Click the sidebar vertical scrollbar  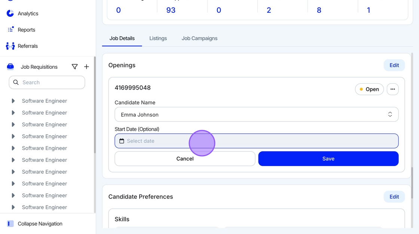[95, 105]
